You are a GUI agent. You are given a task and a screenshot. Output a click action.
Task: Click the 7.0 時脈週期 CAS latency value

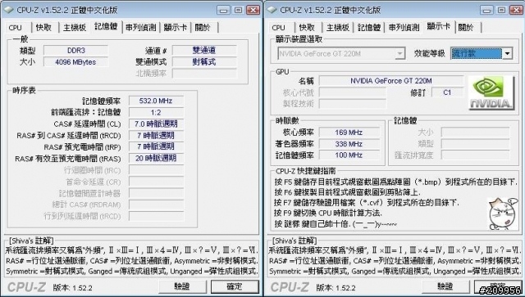tap(156, 124)
